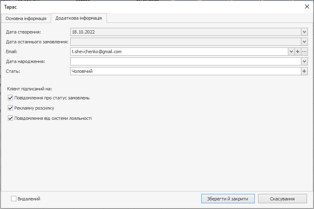
Task: Toggle the Рекламну розсилку checkbox
Action: (x=11, y=108)
